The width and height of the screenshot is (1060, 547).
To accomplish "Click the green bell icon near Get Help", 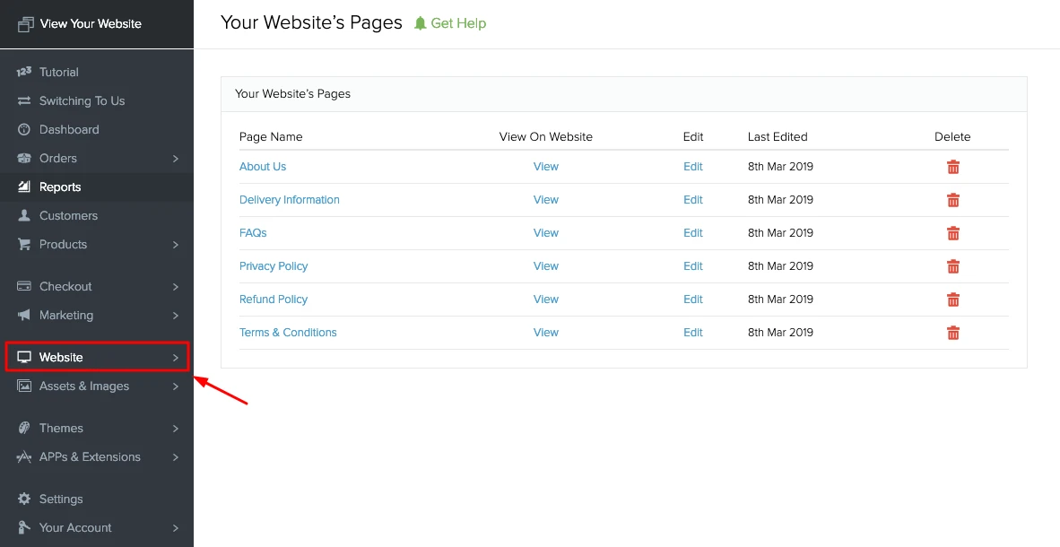I will [x=421, y=23].
